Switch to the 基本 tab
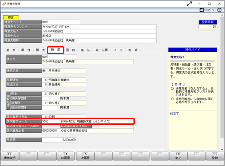Viewport: 225px width, 166px height. [x=11, y=50]
